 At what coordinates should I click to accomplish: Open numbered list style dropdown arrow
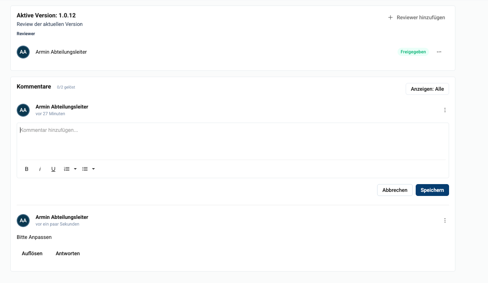click(x=75, y=169)
